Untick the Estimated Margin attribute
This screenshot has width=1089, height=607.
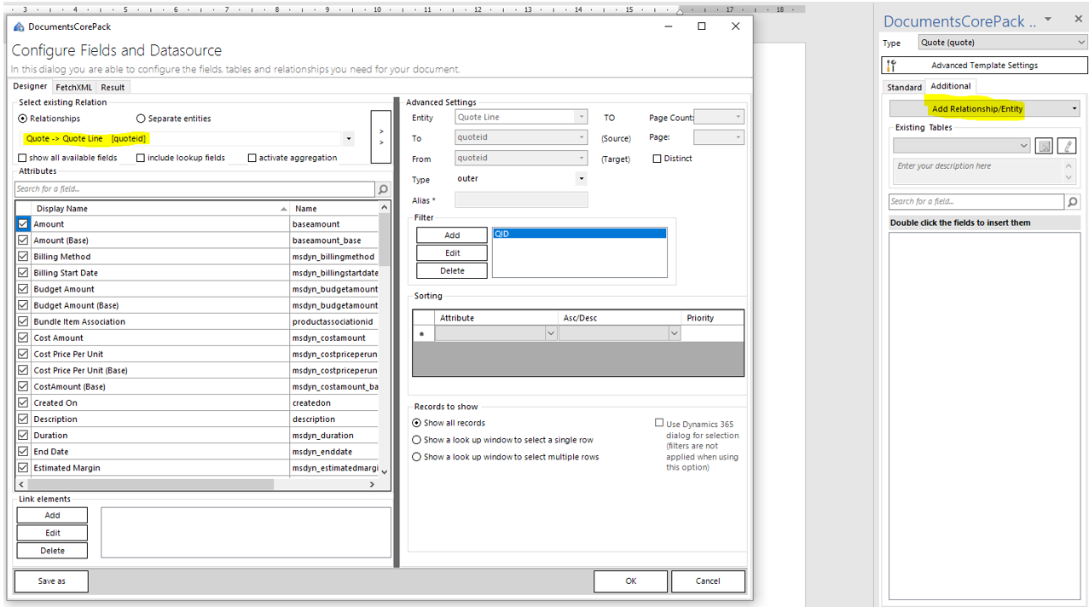coord(23,468)
